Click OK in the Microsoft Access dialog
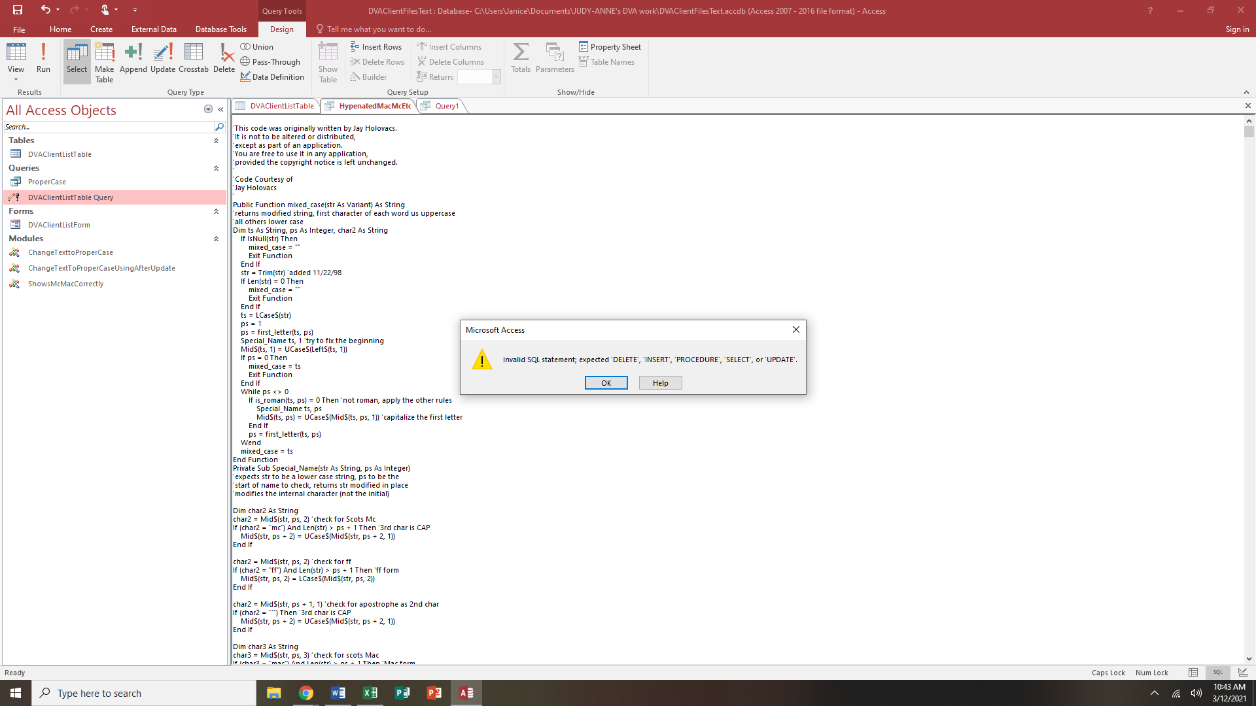The image size is (1256, 706). [606, 383]
